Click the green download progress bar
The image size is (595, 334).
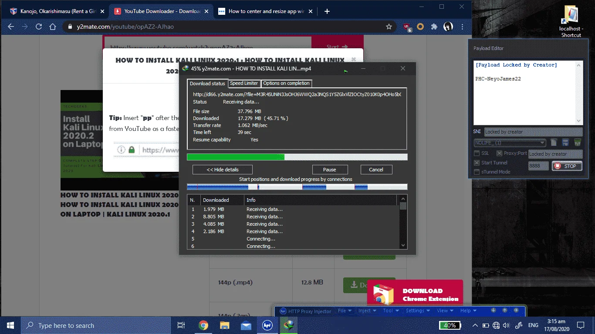coord(297,157)
